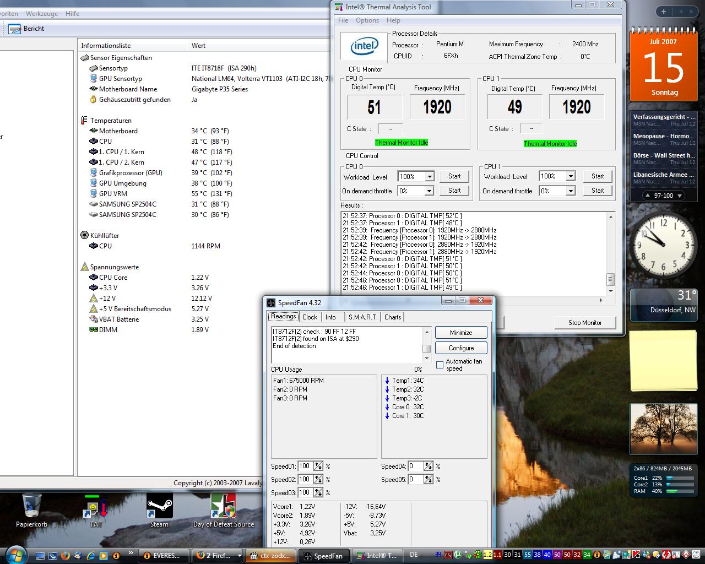Click the Minimize button in SpeedFan

pyautogui.click(x=461, y=333)
